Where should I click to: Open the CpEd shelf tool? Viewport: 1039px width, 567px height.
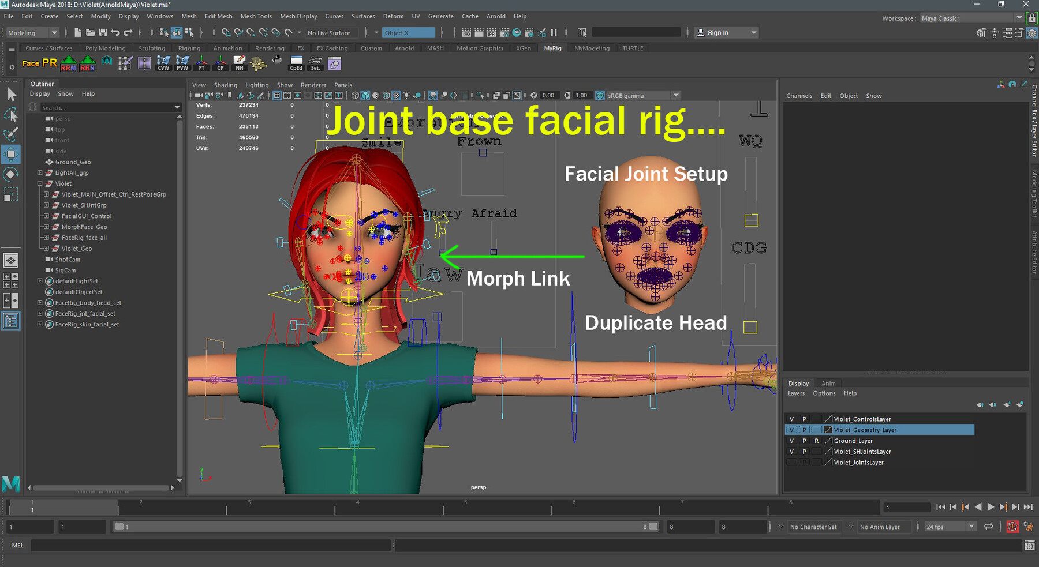pos(296,63)
